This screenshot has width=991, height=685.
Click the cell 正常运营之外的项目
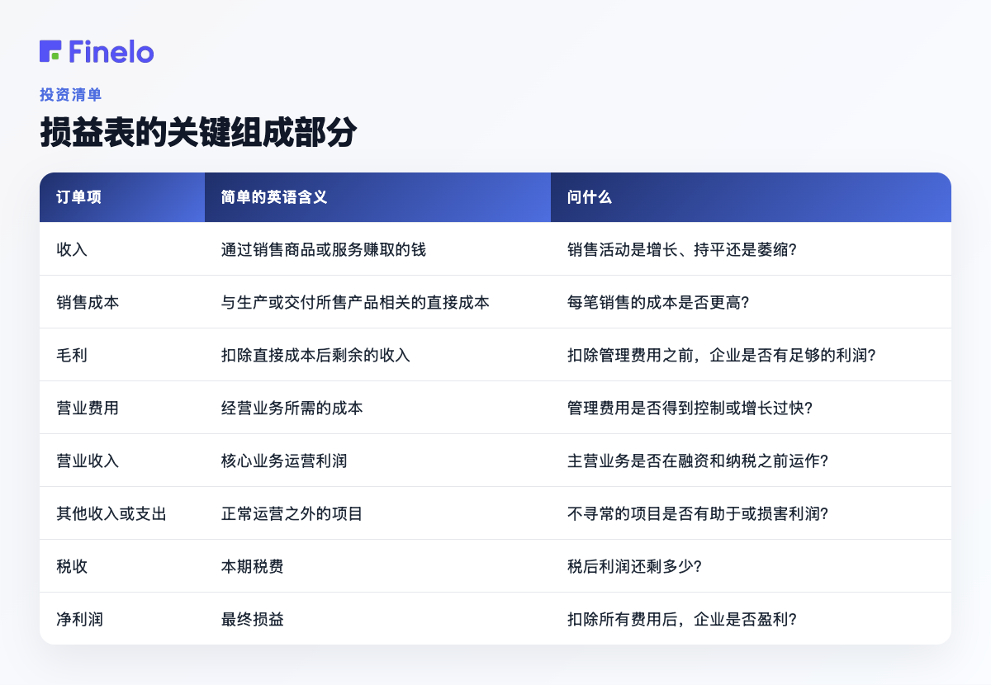(x=292, y=513)
